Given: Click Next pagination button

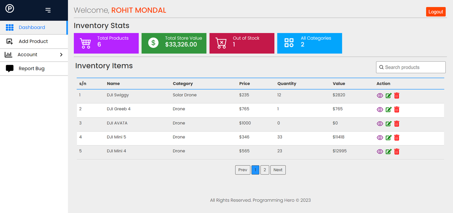Looking at the screenshot, I should click(278, 170).
